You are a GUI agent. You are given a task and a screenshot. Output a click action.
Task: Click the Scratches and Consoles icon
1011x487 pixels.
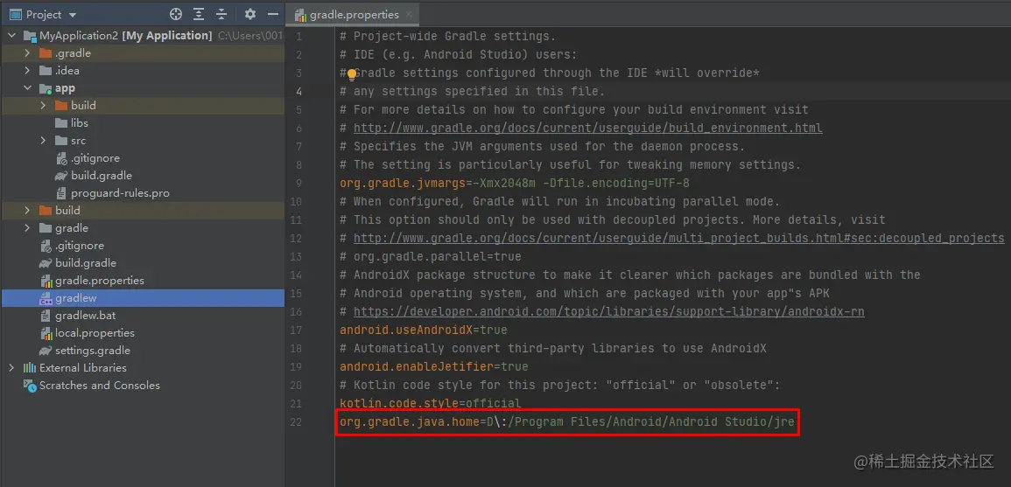tap(30, 386)
